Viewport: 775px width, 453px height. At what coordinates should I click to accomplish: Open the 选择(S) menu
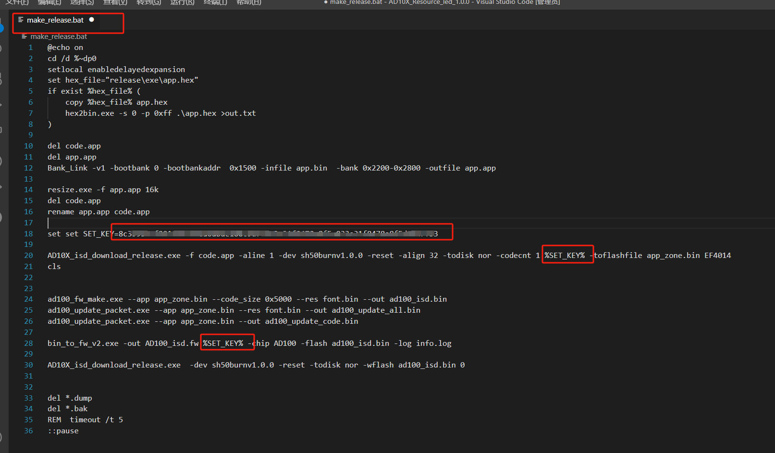coord(82,2)
